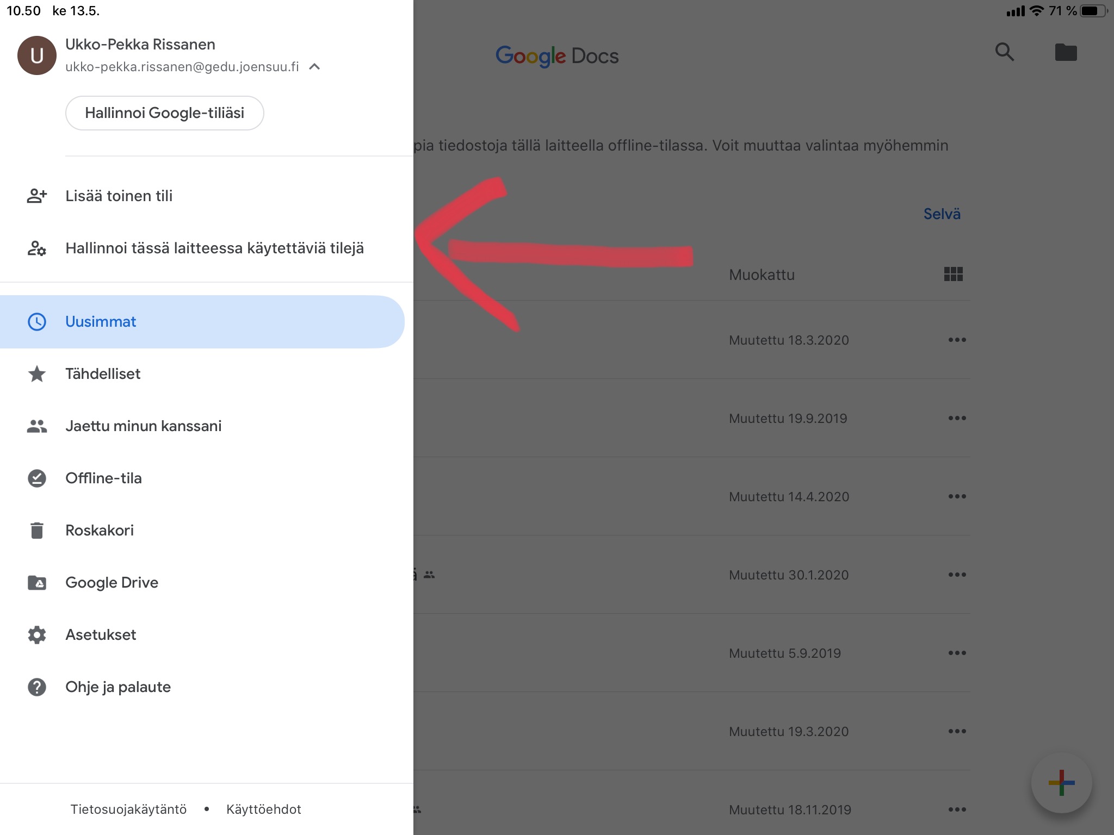Open Asetukset settings
1114x835 pixels.
[x=101, y=634]
